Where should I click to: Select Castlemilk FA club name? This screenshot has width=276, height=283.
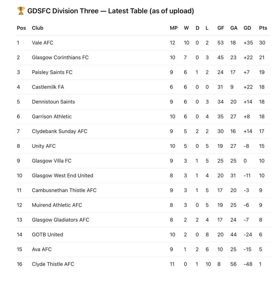[x=48, y=87]
